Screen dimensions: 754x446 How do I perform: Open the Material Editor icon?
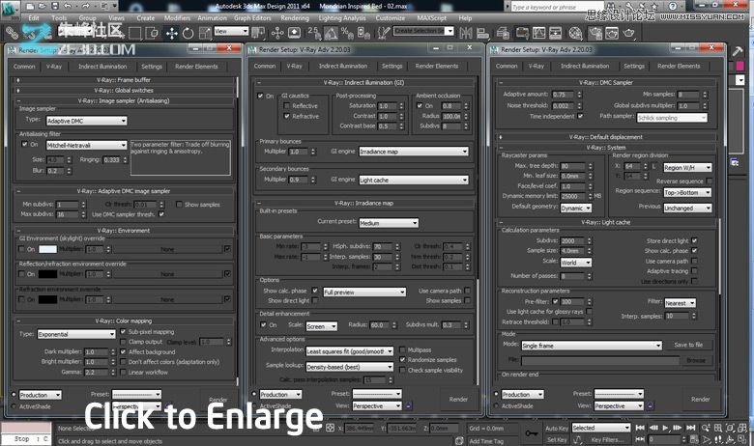(x=575, y=33)
